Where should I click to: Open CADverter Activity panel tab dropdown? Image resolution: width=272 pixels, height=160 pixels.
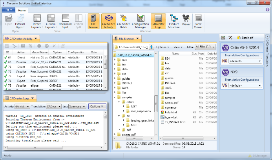pyautogui.click(x=36, y=38)
